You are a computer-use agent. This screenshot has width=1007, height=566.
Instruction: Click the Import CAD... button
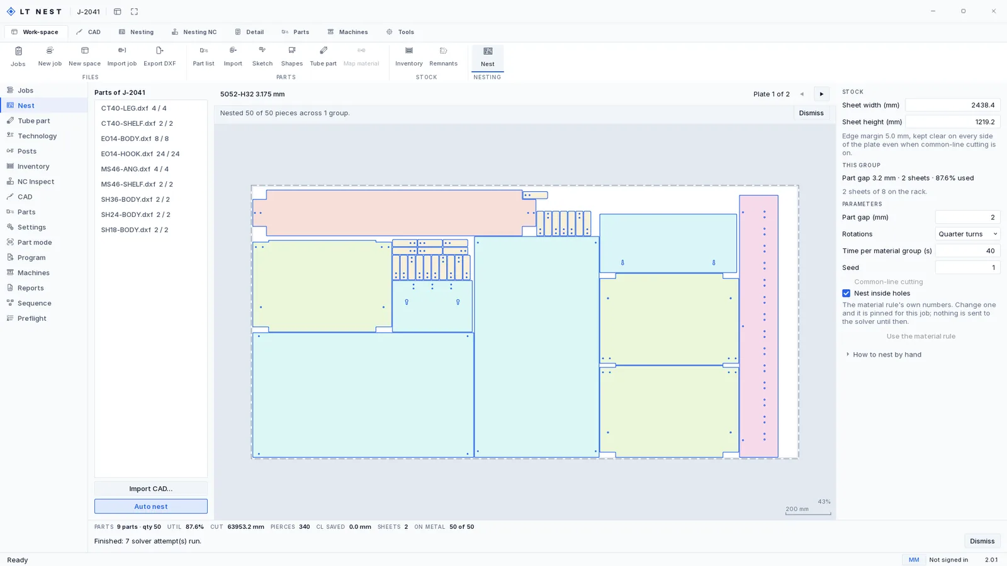pyautogui.click(x=150, y=489)
